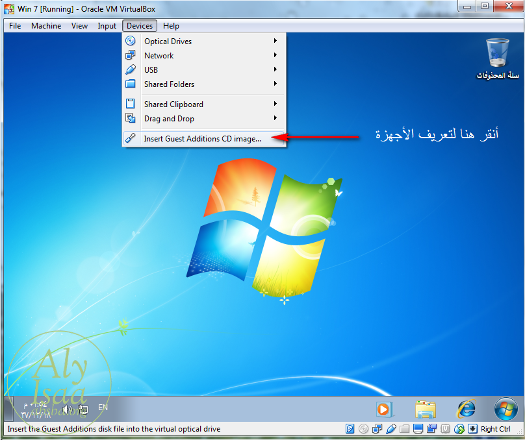Click the EN language indicator

[x=103, y=408]
